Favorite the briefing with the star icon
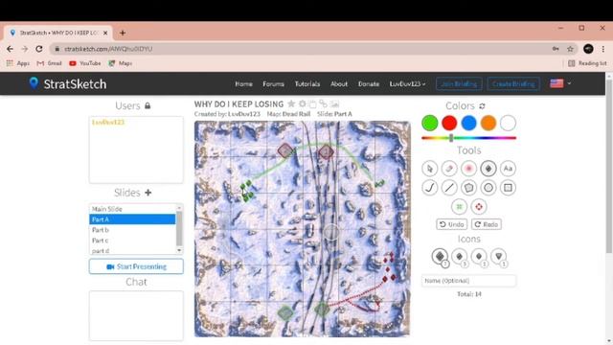 point(291,104)
